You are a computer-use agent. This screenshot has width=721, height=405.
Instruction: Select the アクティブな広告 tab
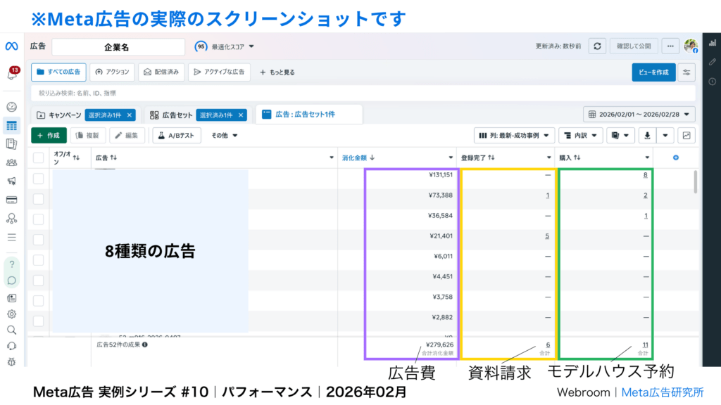(219, 72)
